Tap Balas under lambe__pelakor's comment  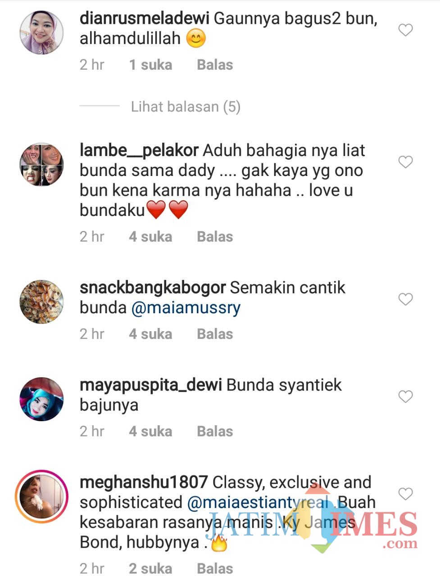point(215,237)
